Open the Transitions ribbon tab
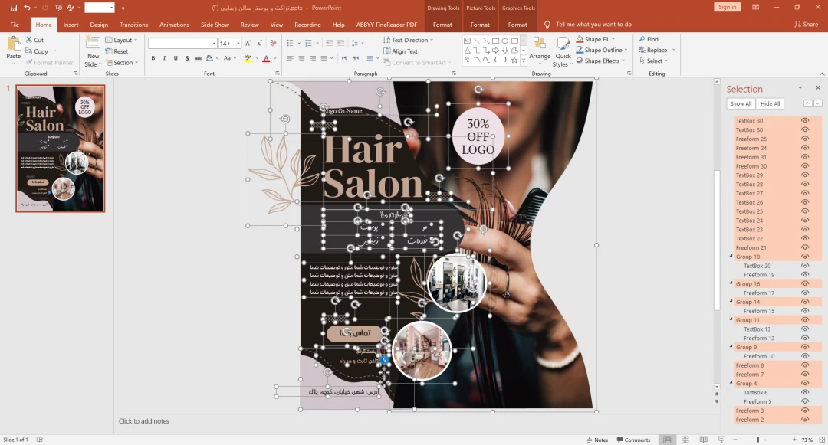 click(x=133, y=25)
